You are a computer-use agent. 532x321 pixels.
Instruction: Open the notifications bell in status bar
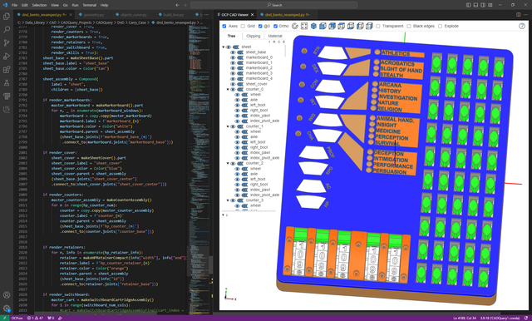526,318
